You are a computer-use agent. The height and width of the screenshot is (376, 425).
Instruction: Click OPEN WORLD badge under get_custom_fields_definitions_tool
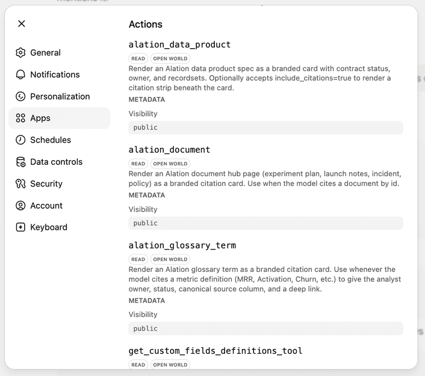tap(170, 365)
